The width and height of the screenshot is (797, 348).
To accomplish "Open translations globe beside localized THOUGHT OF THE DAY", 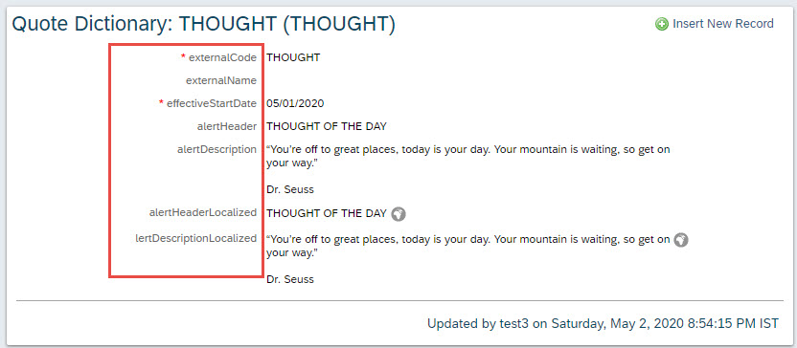I will [x=398, y=214].
